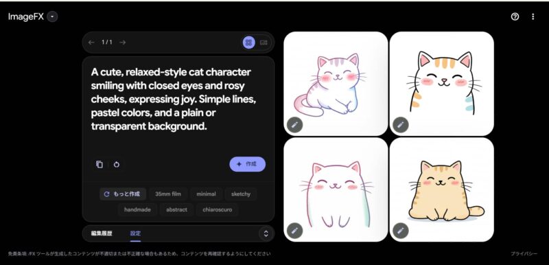The image size is (549, 265).
Task: Click the 作成 generate button
Action: point(248,164)
